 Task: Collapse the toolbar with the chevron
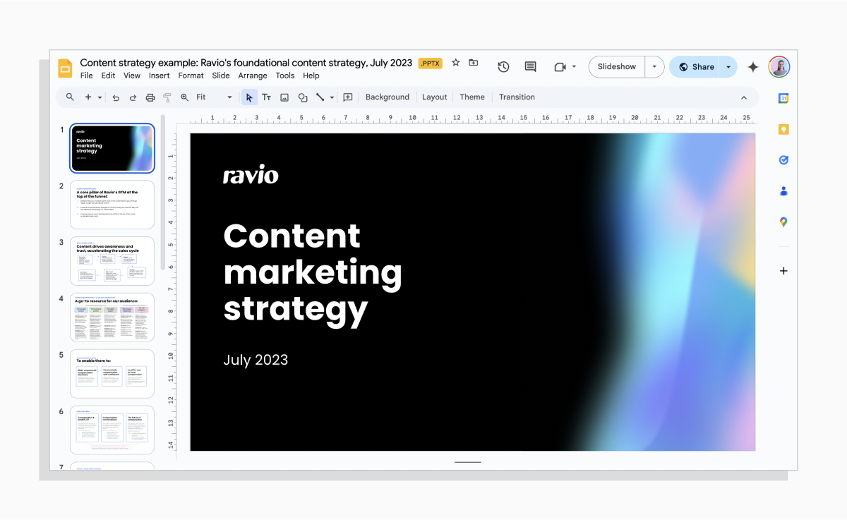pos(744,97)
